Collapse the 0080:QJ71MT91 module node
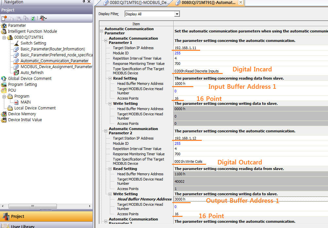This screenshot has width=328, height=228. (x=4, y=37)
